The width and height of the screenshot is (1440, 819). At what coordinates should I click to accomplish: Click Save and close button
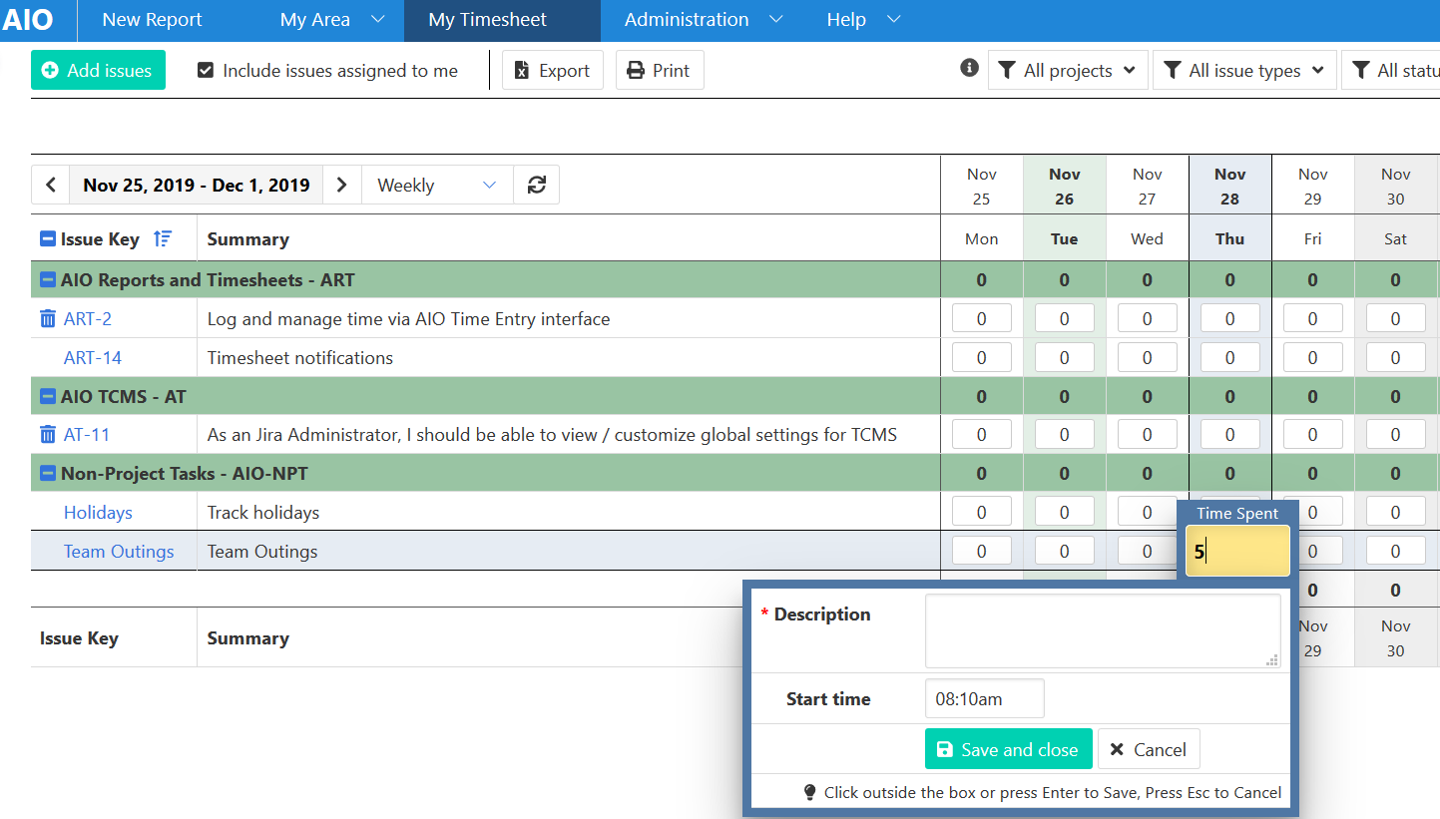pos(1008,750)
